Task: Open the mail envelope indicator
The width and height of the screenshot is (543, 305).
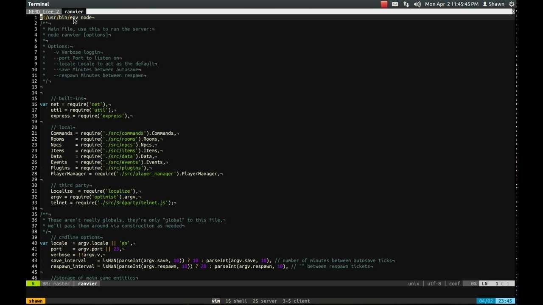Action: pyautogui.click(x=395, y=4)
